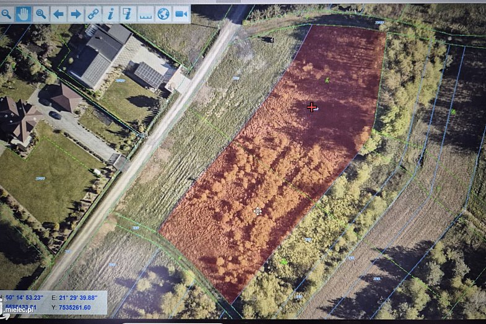Screen dimensions: 486x324
Task: Go to previous map view arrow
Action: point(58,13)
